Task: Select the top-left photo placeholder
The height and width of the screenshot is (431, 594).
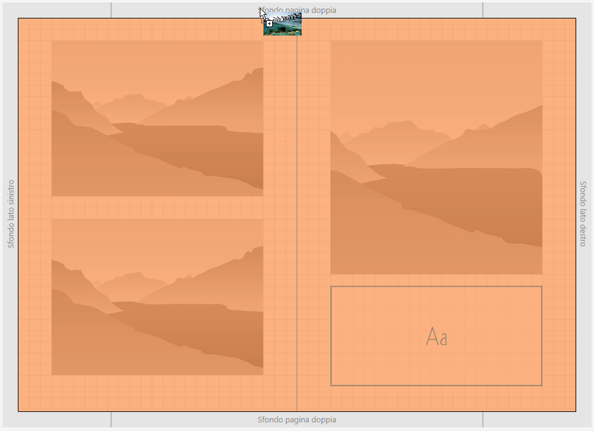Action: point(157,118)
